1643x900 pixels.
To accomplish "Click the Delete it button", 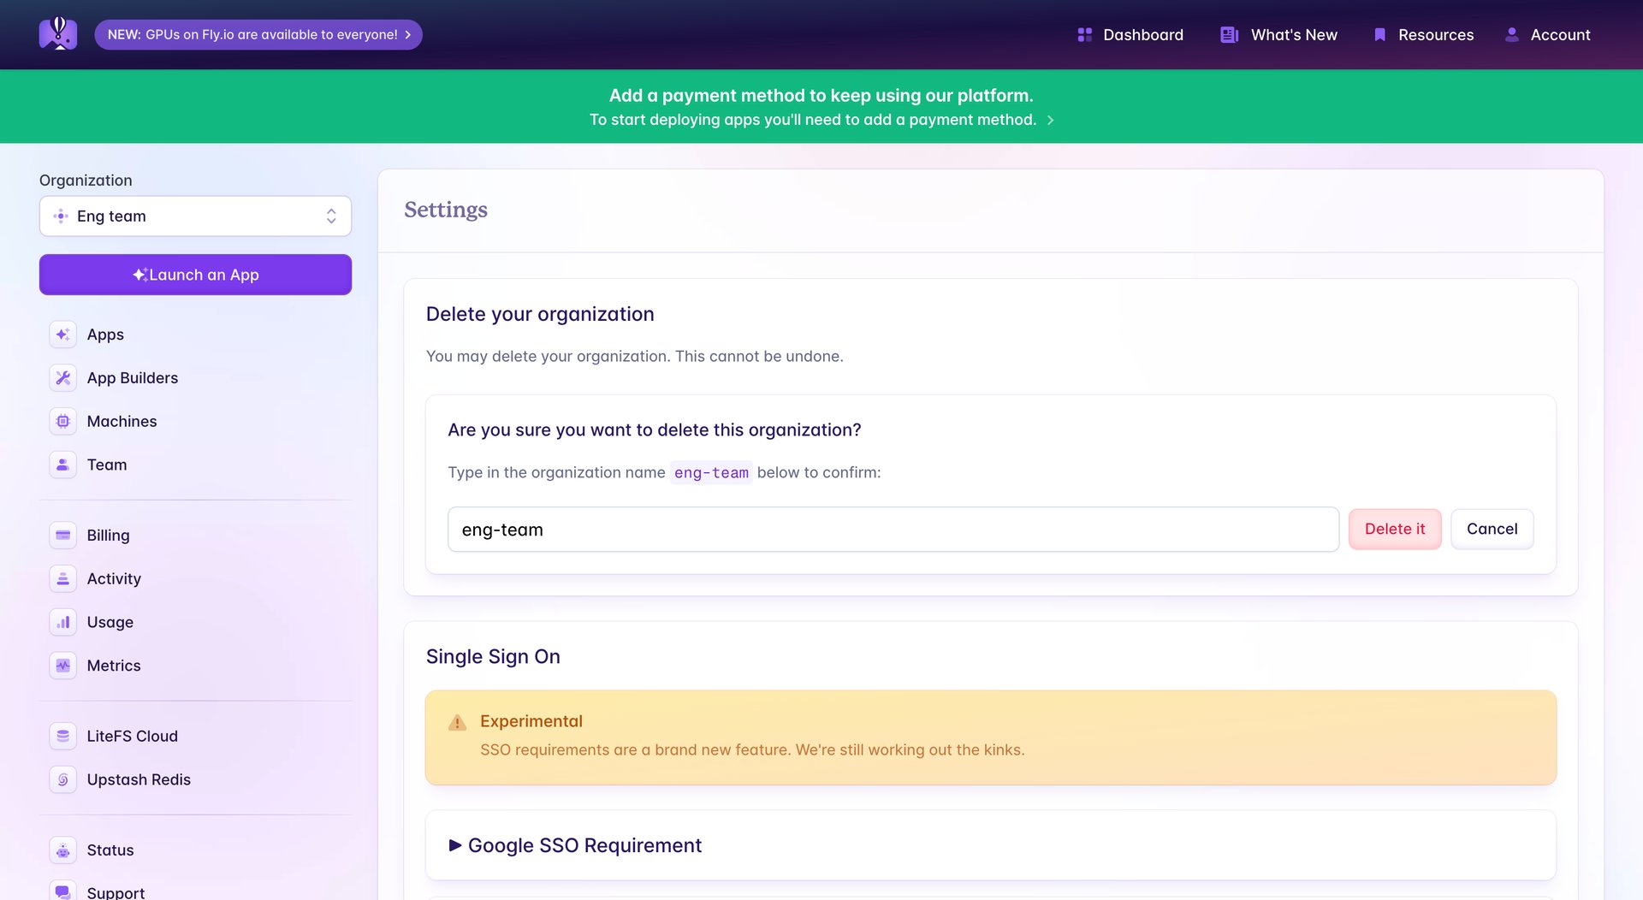I will 1394,529.
